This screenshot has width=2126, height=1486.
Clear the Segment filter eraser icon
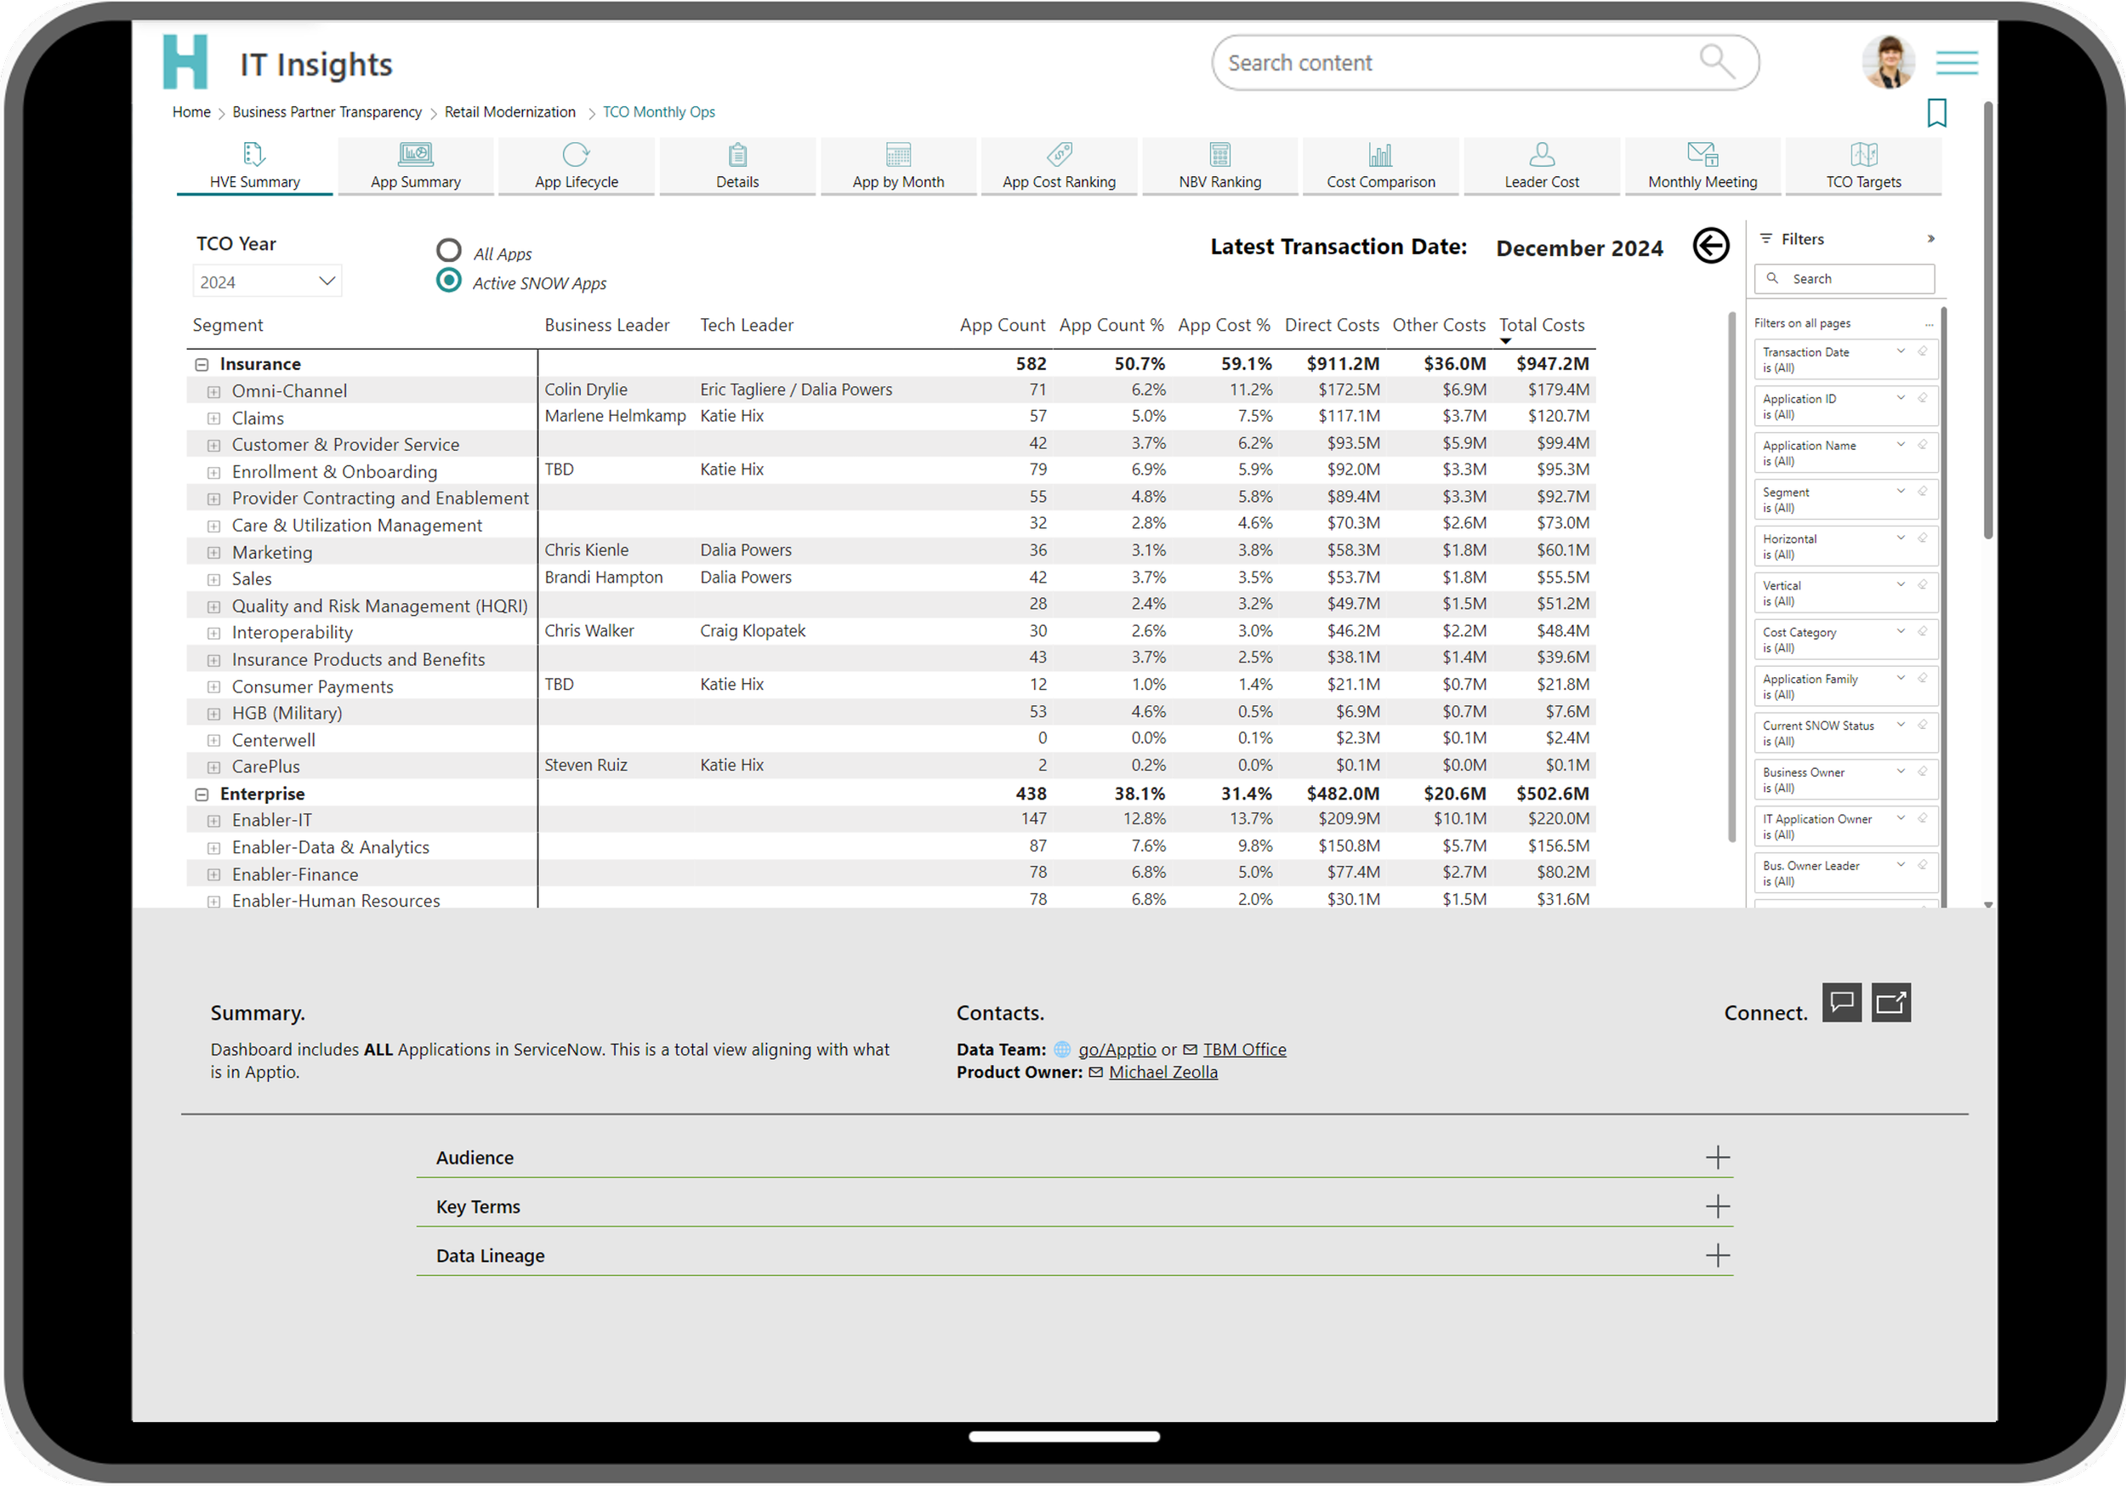point(1922,491)
